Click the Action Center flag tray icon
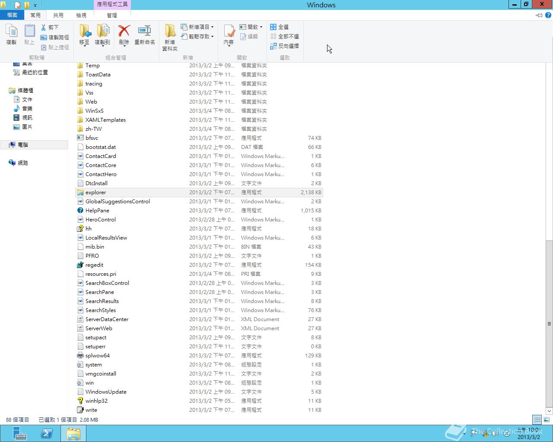This screenshot has height=442, width=553. coord(474,433)
